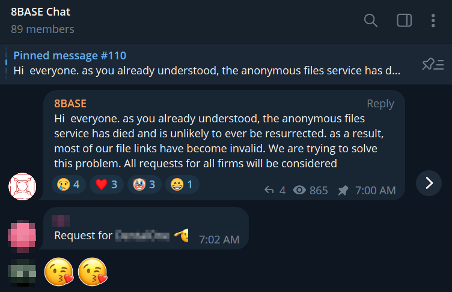Toggle the crying face reaction with 4
The width and height of the screenshot is (452, 292).
(x=69, y=185)
